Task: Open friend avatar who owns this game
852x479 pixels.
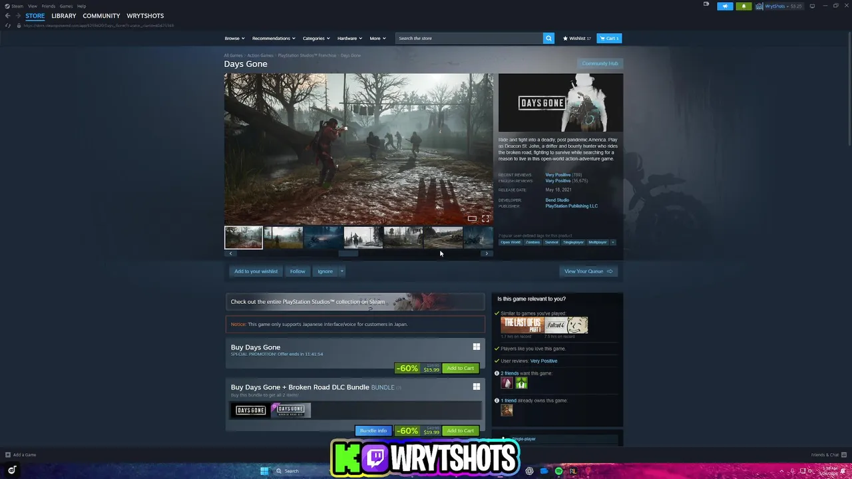Action: coord(507,410)
